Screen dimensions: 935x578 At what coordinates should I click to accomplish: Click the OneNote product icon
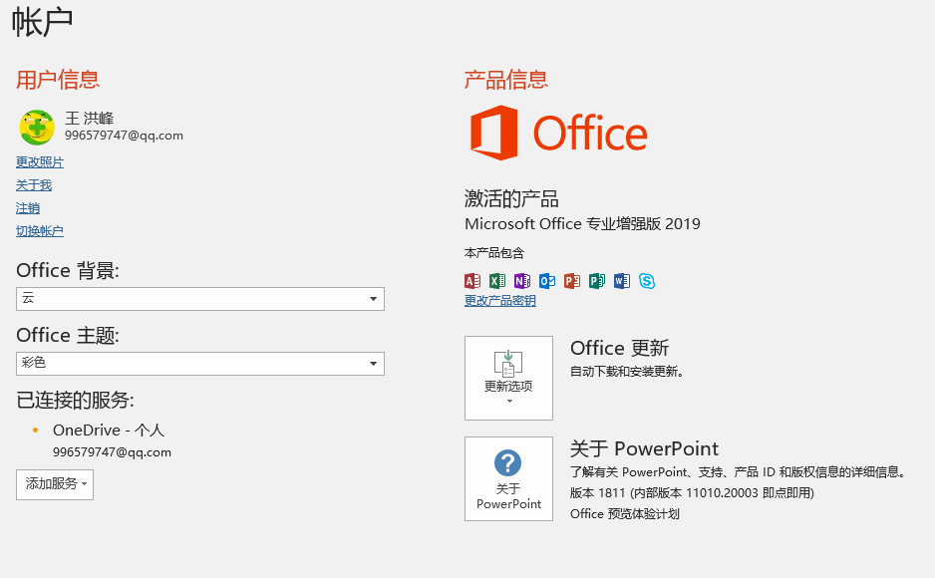click(x=522, y=281)
